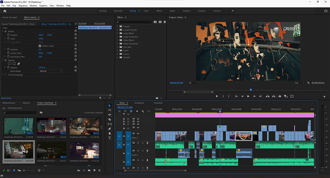Viewport: 330px width, 178px height.
Task: Type in the Effects panel search field
Action: [x=135, y=22]
